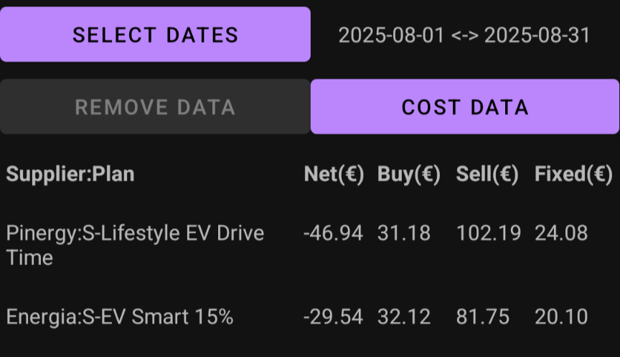Open Pinergy:S-Lifestyle EV Drive Time plan row
Viewport: 620px width, 357px height.
pos(310,245)
